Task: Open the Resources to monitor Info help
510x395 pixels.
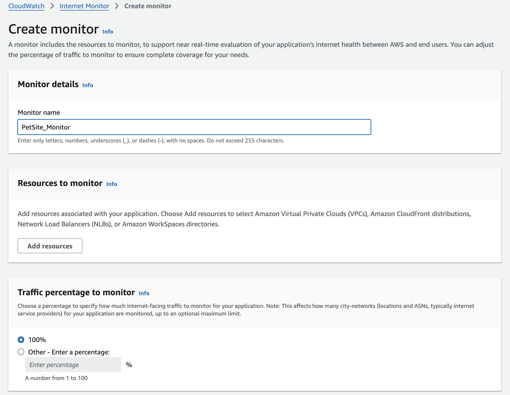Action: 111,184
